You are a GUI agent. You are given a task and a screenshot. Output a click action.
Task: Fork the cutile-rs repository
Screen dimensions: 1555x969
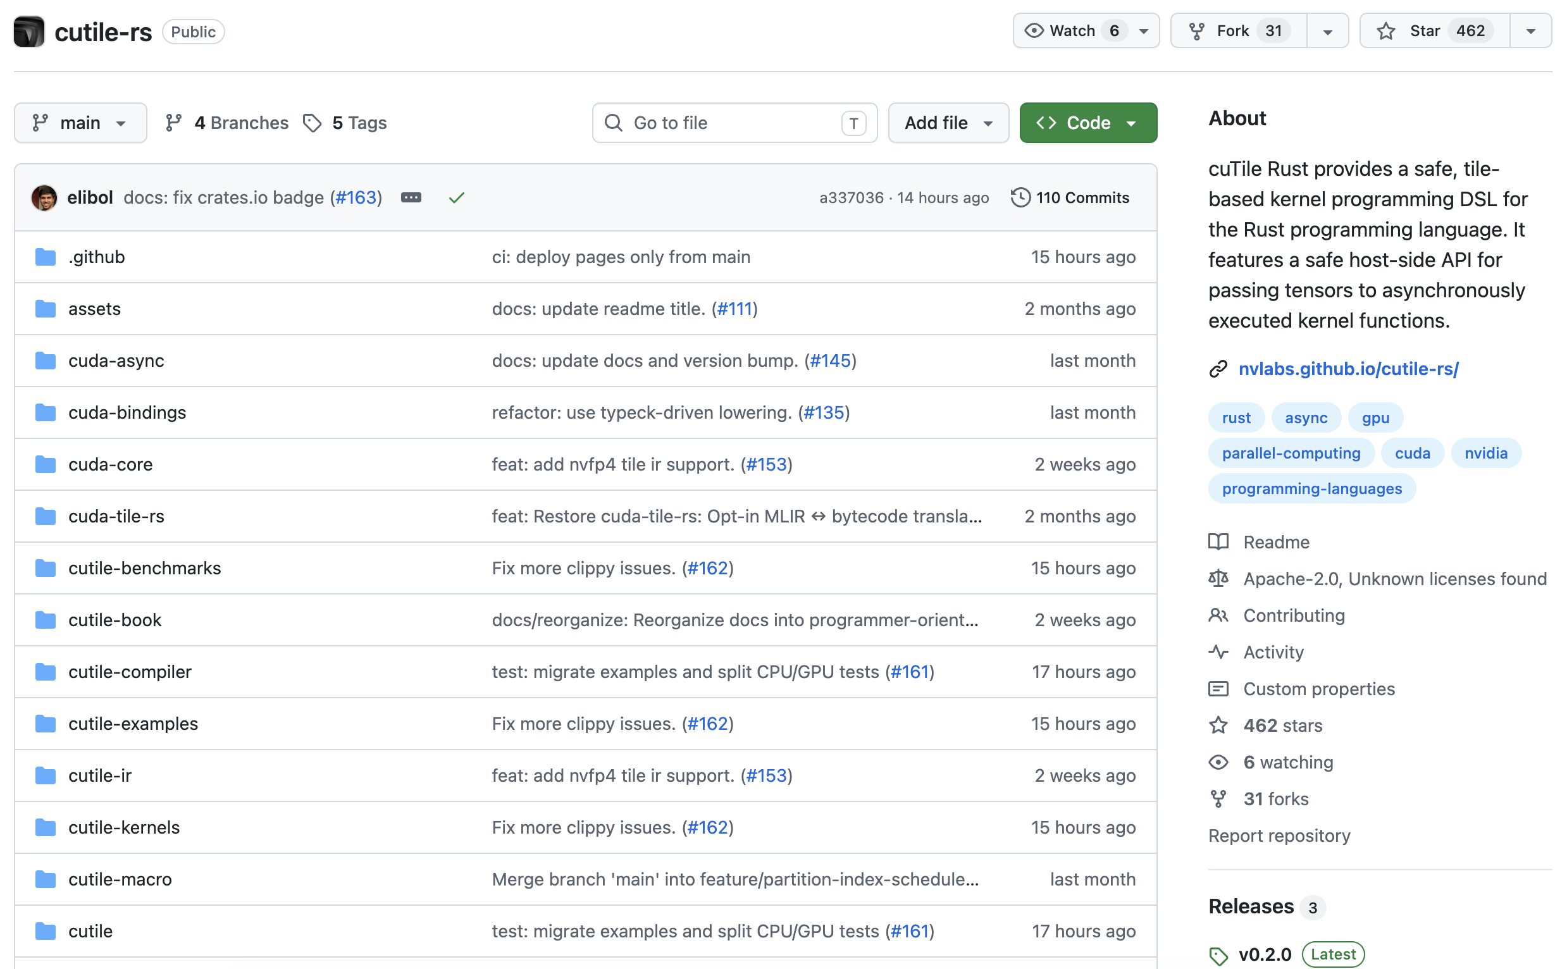point(1239,31)
